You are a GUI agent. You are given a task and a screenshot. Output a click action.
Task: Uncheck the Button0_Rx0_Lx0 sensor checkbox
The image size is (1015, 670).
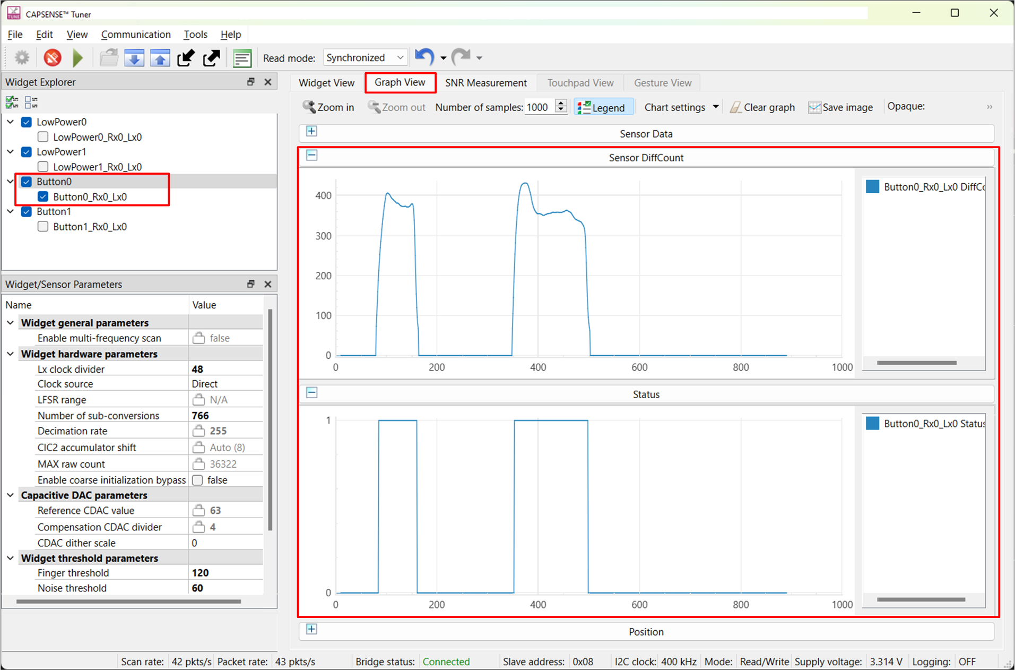point(43,197)
